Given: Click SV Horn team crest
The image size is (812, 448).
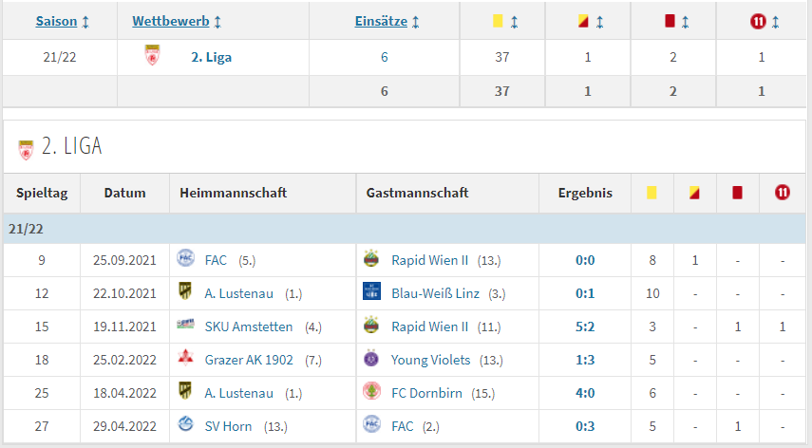Looking at the screenshot, I should point(185,424).
